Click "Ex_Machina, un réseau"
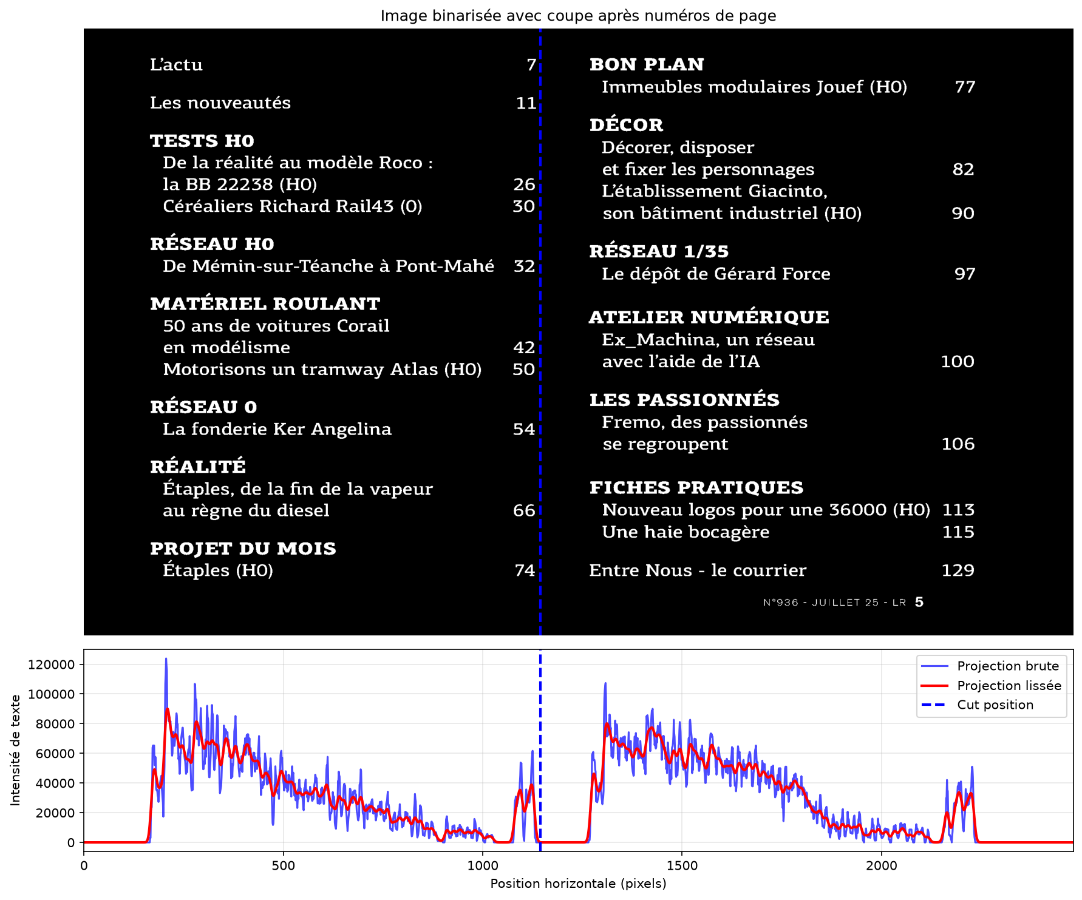This screenshot has width=1082, height=900. tap(708, 340)
